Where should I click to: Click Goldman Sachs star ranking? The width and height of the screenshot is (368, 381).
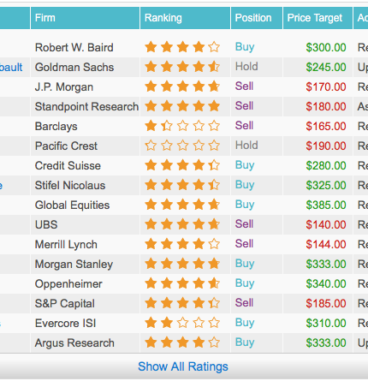pyautogui.click(x=182, y=67)
